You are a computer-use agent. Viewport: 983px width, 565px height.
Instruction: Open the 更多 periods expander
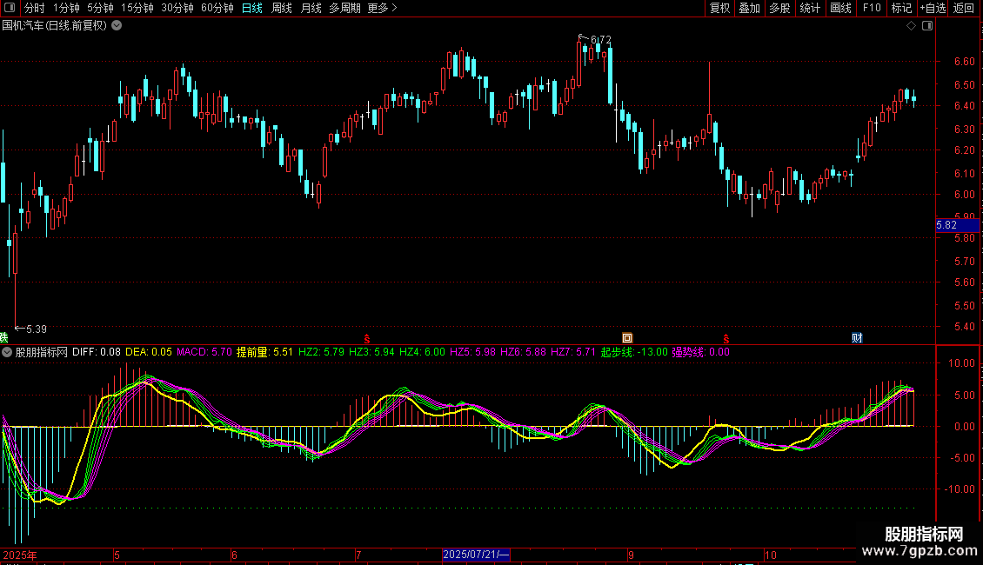[382, 9]
